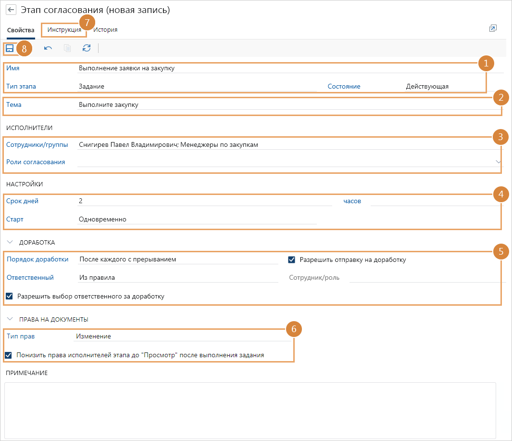Viewport: 512px width, 441px height.
Task: Switch to the Инструкция tab
Action: (x=63, y=30)
